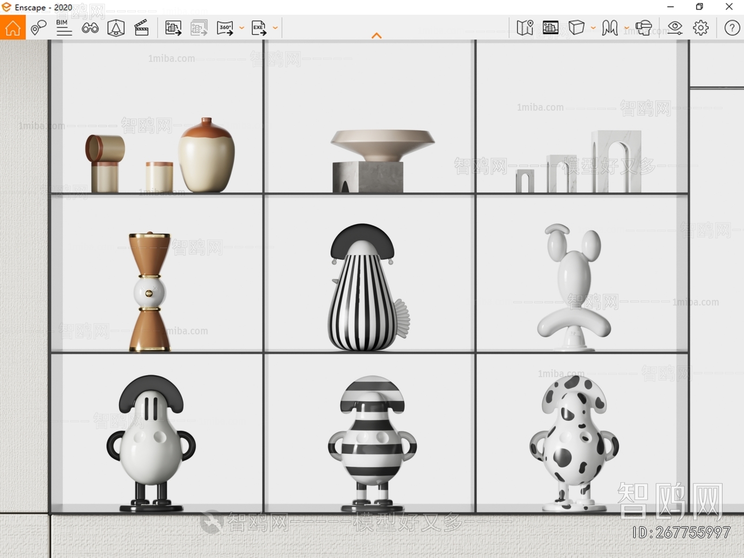Click the orange Home icon
This screenshot has width=744, height=558.
tap(13, 27)
